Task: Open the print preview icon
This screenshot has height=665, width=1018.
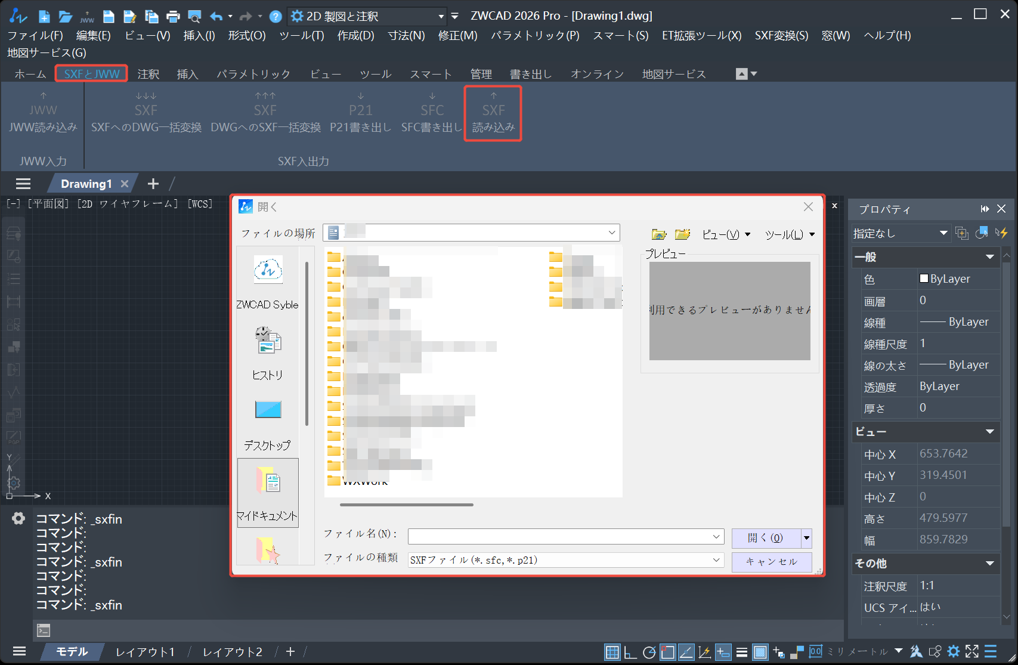Action: pyautogui.click(x=194, y=16)
